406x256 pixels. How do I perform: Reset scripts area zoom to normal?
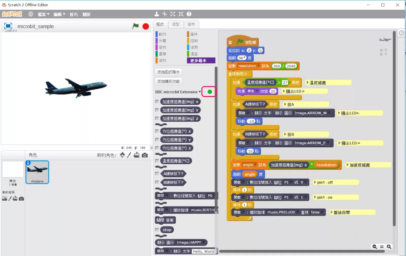click(x=382, y=247)
